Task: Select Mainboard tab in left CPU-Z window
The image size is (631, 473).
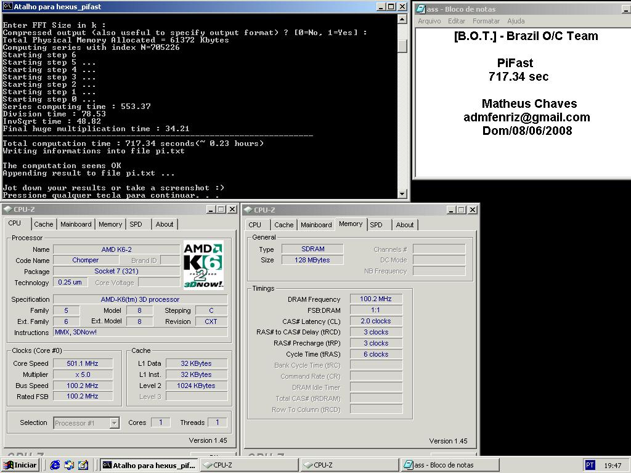Action: [76, 224]
